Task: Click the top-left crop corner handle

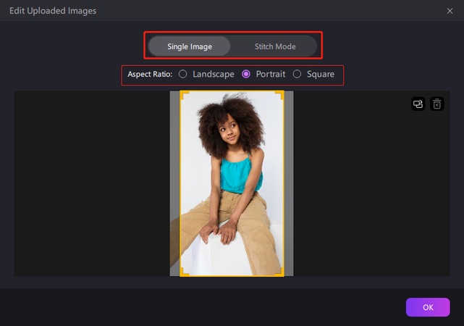Action: click(x=182, y=94)
